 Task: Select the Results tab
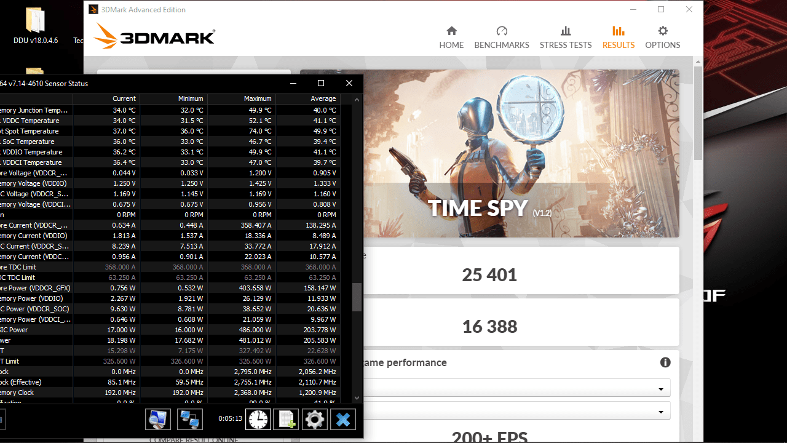coord(619,38)
